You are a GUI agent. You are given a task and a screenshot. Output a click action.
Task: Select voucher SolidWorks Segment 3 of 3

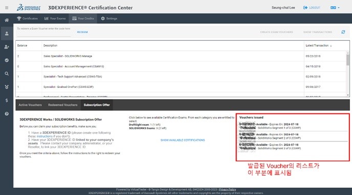coord(293,147)
